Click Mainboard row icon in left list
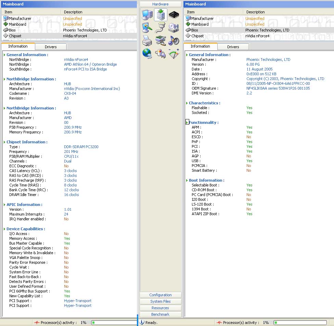This screenshot has height=326, width=334. click(x=6, y=24)
